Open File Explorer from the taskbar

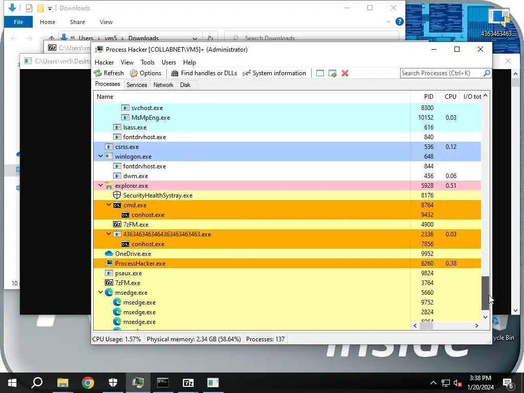[62, 383]
